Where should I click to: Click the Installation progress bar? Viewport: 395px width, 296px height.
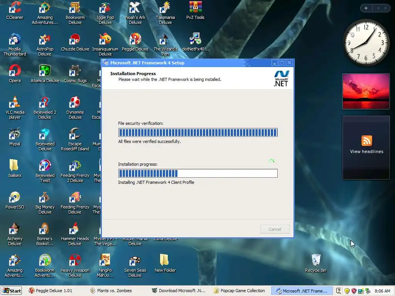[198, 173]
